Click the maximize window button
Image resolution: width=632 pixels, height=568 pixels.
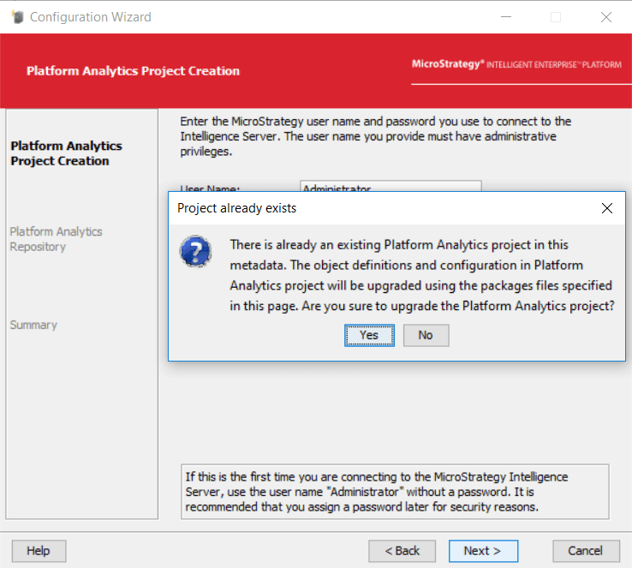point(556,17)
